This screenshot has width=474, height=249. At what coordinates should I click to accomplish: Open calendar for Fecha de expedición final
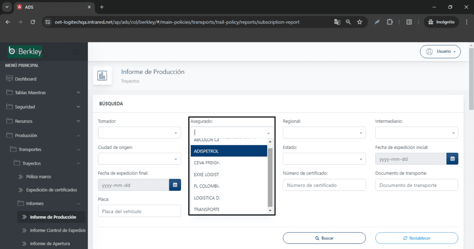tap(175, 185)
